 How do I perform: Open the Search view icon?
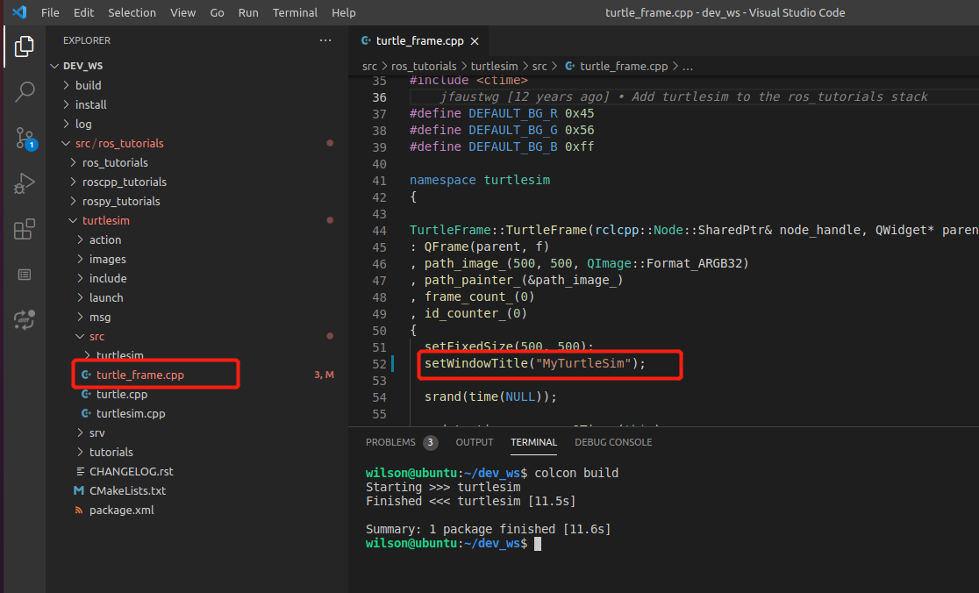pyautogui.click(x=25, y=92)
